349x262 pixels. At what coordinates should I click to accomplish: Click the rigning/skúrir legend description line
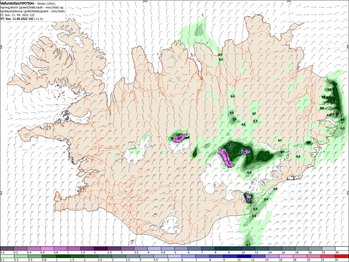tap(32, 7)
